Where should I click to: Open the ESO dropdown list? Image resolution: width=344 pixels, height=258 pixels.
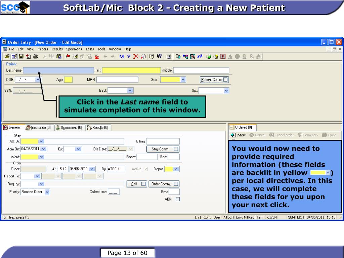tap(130, 90)
